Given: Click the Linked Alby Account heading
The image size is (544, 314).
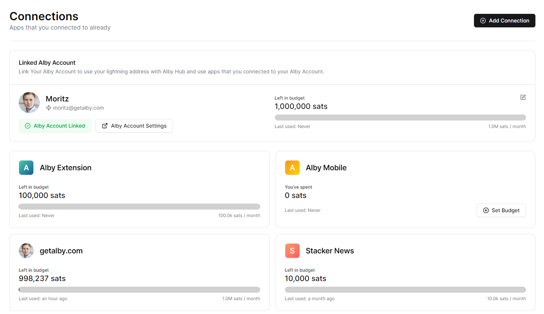Looking at the screenshot, I should click(47, 63).
